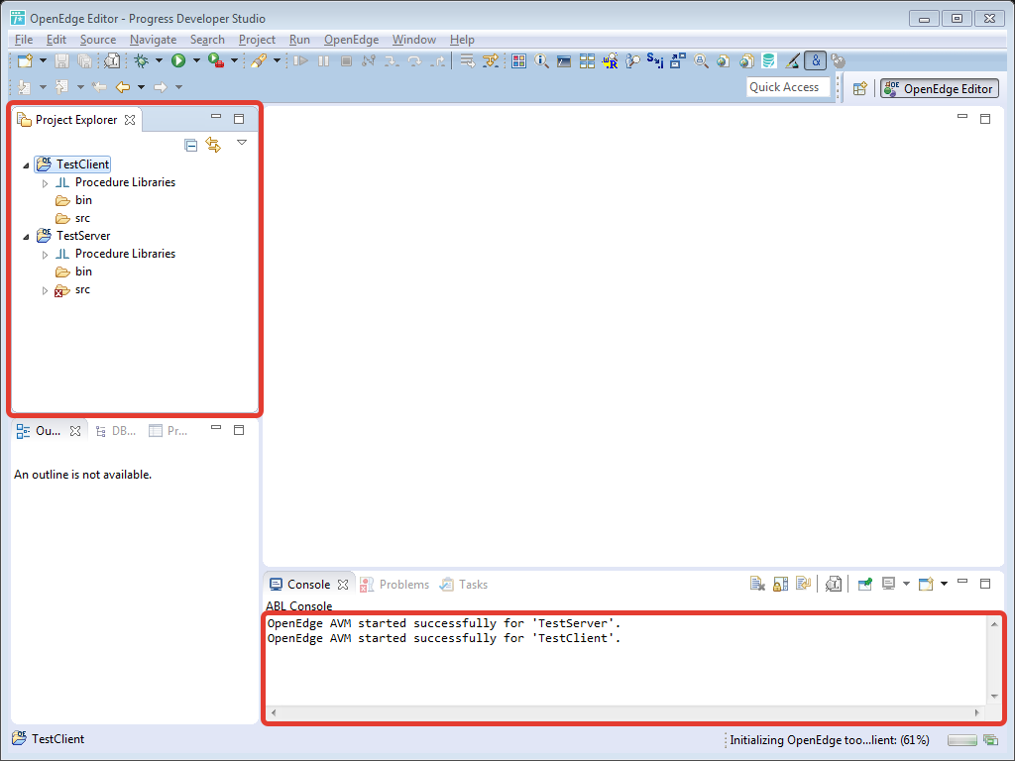Open the command prompt window icon
1015x761 pixels.
[564, 60]
